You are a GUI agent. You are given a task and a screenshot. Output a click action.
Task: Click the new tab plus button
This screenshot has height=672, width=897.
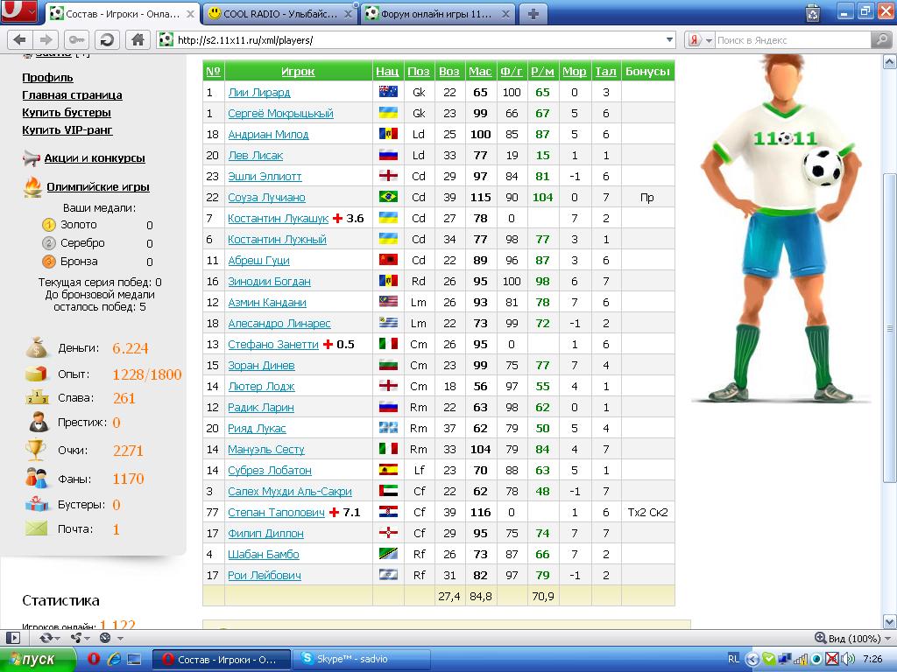click(533, 13)
